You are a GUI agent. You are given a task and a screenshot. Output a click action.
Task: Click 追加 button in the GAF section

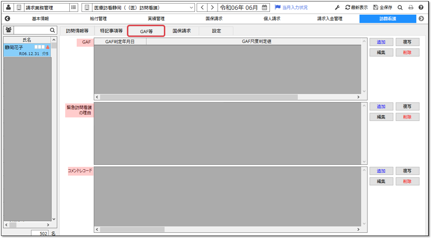[381, 42]
